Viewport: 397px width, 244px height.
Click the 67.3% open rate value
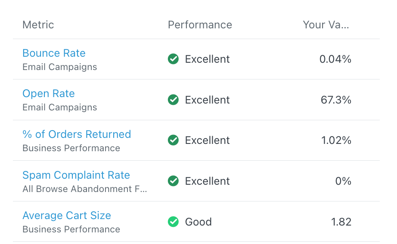pos(336,100)
